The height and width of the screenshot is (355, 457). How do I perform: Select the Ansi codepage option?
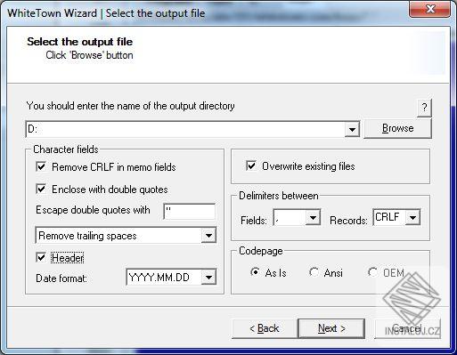[314, 272]
